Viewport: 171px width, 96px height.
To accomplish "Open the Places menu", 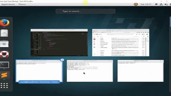I will point(22,4).
